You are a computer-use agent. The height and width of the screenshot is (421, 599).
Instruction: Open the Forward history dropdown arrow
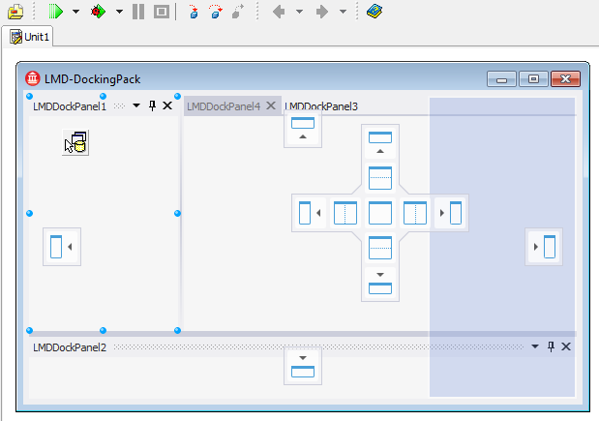[344, 12]
